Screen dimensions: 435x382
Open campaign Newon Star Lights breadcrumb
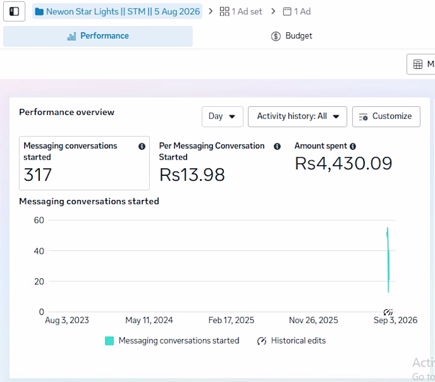tap(117, 11)
